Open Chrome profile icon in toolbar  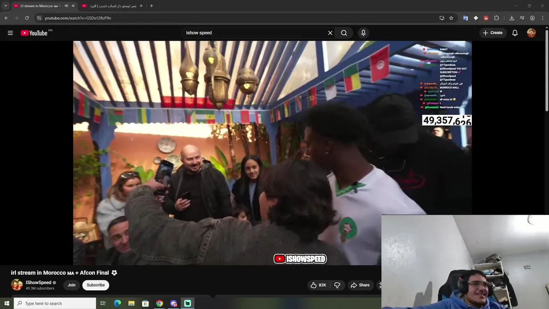(x=532, y=18)
